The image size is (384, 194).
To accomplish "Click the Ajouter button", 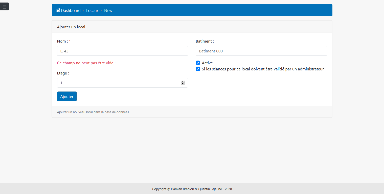I will [x=67, y=96].
